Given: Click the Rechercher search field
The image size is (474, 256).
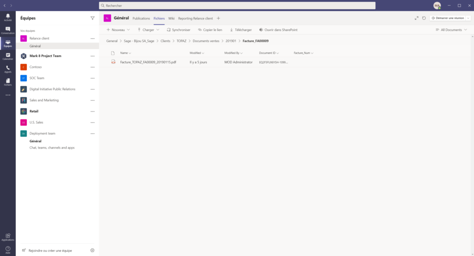Looking at the screenshot, I should click(x=237, y=6).
